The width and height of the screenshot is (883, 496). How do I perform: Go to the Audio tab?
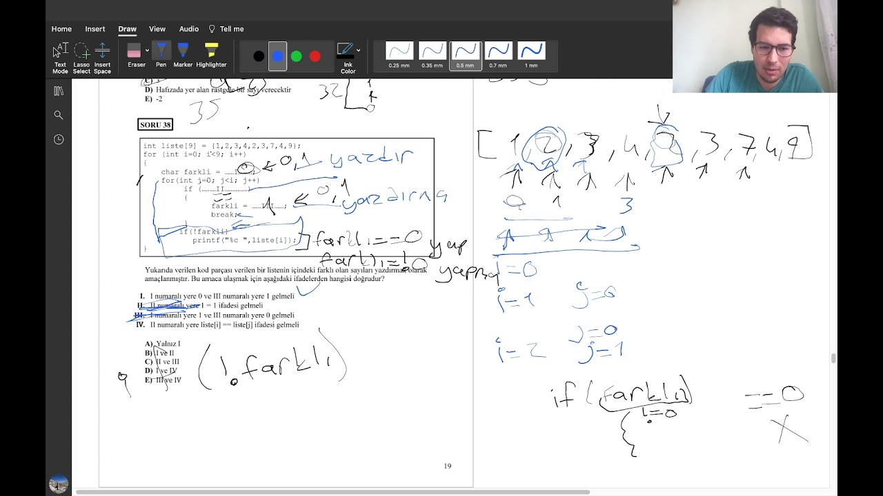(189, 29)
